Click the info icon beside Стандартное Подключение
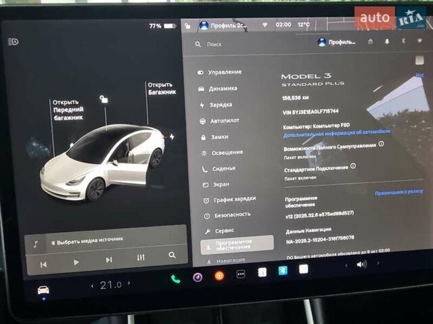This screenshot has width=433, height=324. [353, 165]
